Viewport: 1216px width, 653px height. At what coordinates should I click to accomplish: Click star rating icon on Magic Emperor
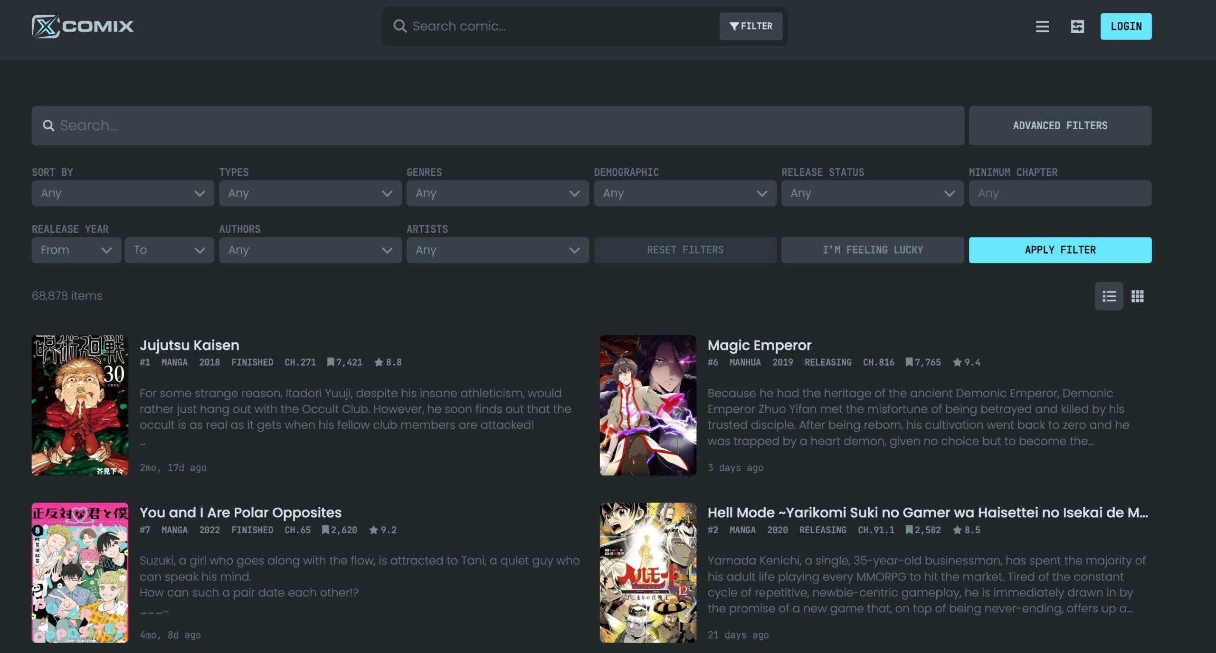(957, 362)
